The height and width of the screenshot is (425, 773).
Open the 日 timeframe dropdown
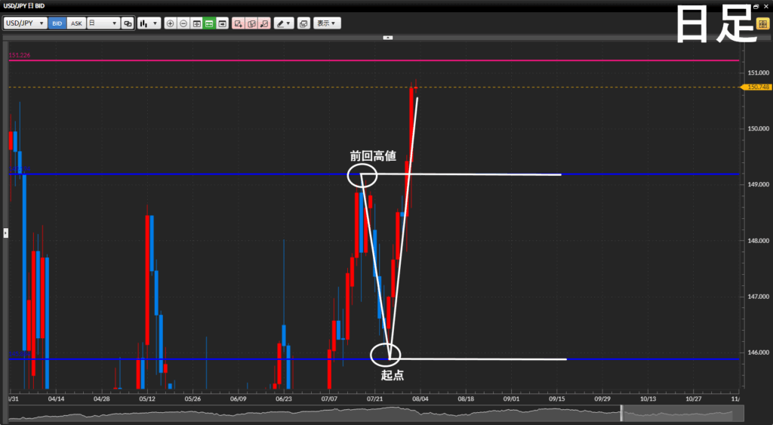(103, 23)
